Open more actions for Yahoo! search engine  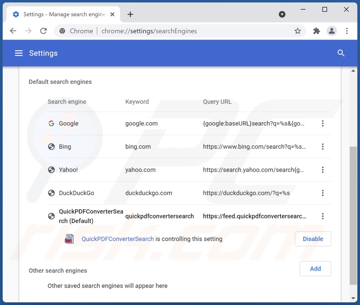tap(323, 170)
